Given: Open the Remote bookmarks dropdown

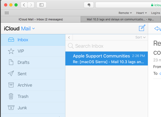Looking at the screenshot, I should pyautogui.click(x=125, y=13).
